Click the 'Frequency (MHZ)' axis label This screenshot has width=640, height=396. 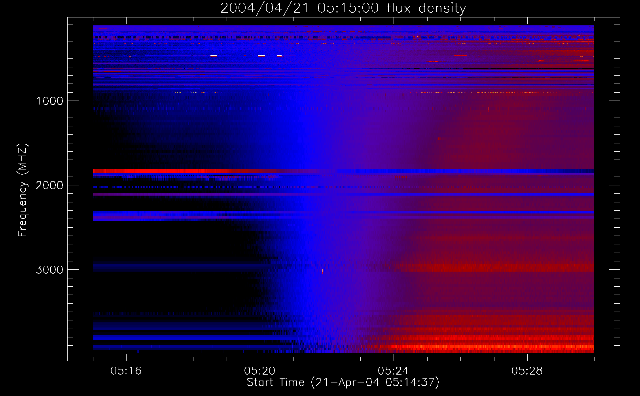pos(23,190)
